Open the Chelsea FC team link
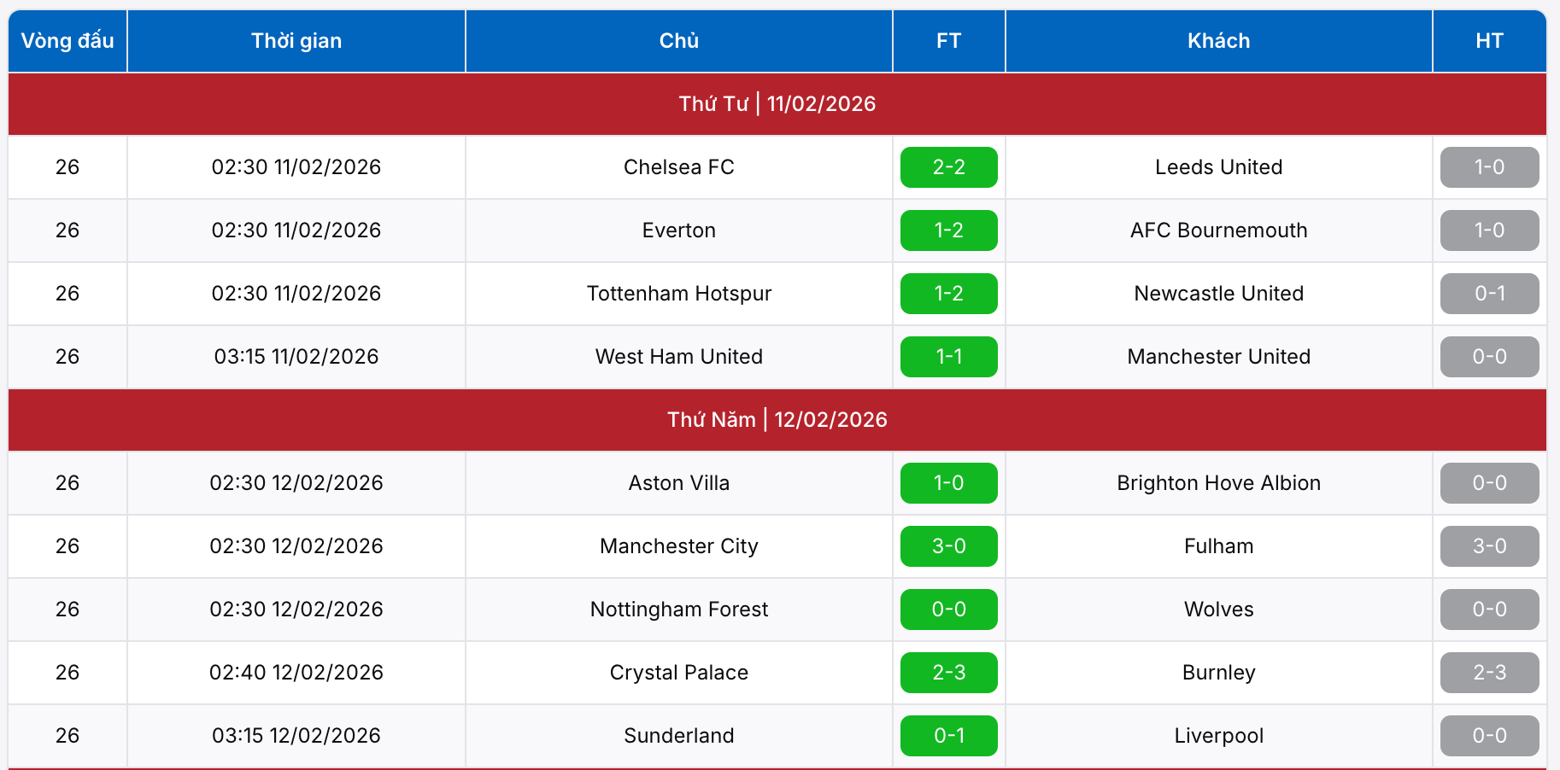 [x=678, y=167]
